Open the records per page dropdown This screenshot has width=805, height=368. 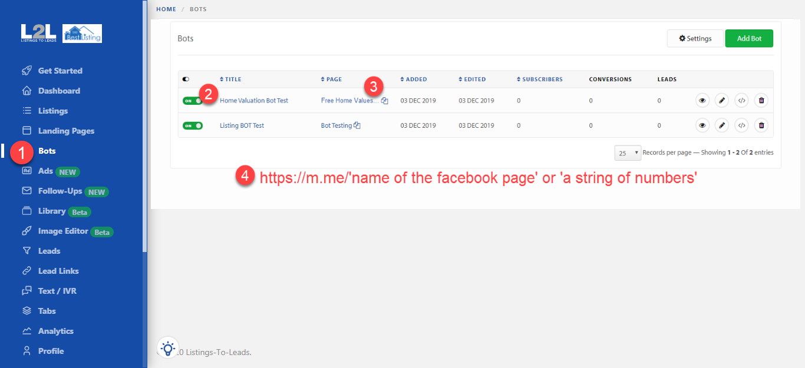628,152
